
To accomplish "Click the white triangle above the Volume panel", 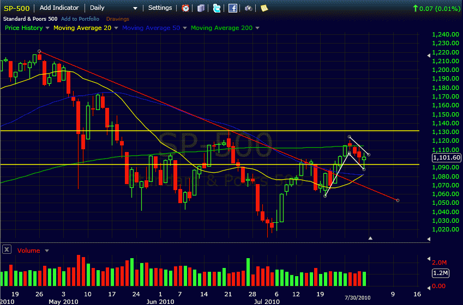I will (x=370, y=238).
